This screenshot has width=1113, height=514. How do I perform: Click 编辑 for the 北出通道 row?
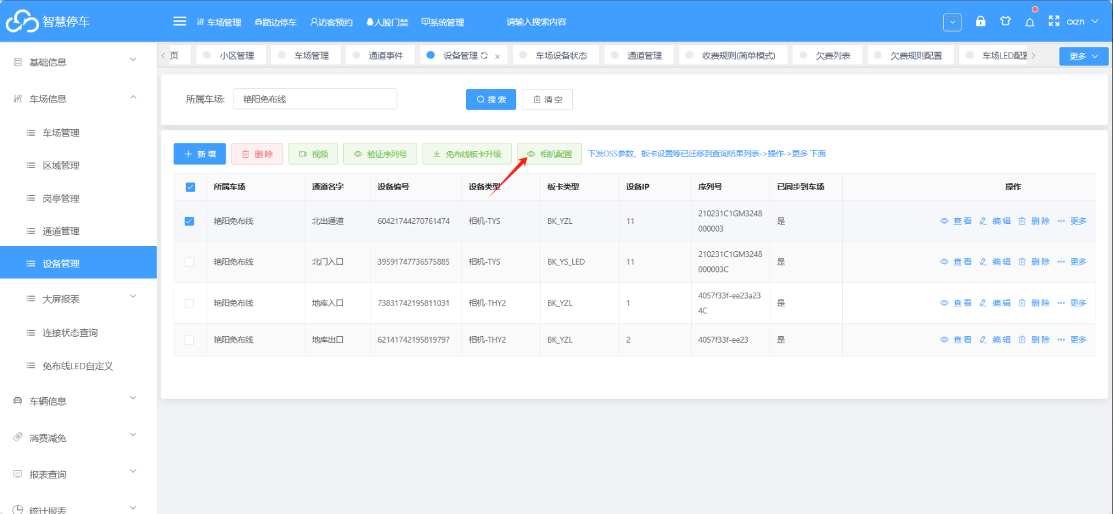[995, 221]
